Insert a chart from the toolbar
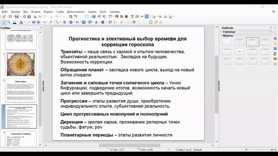 (x=122, y=16)
